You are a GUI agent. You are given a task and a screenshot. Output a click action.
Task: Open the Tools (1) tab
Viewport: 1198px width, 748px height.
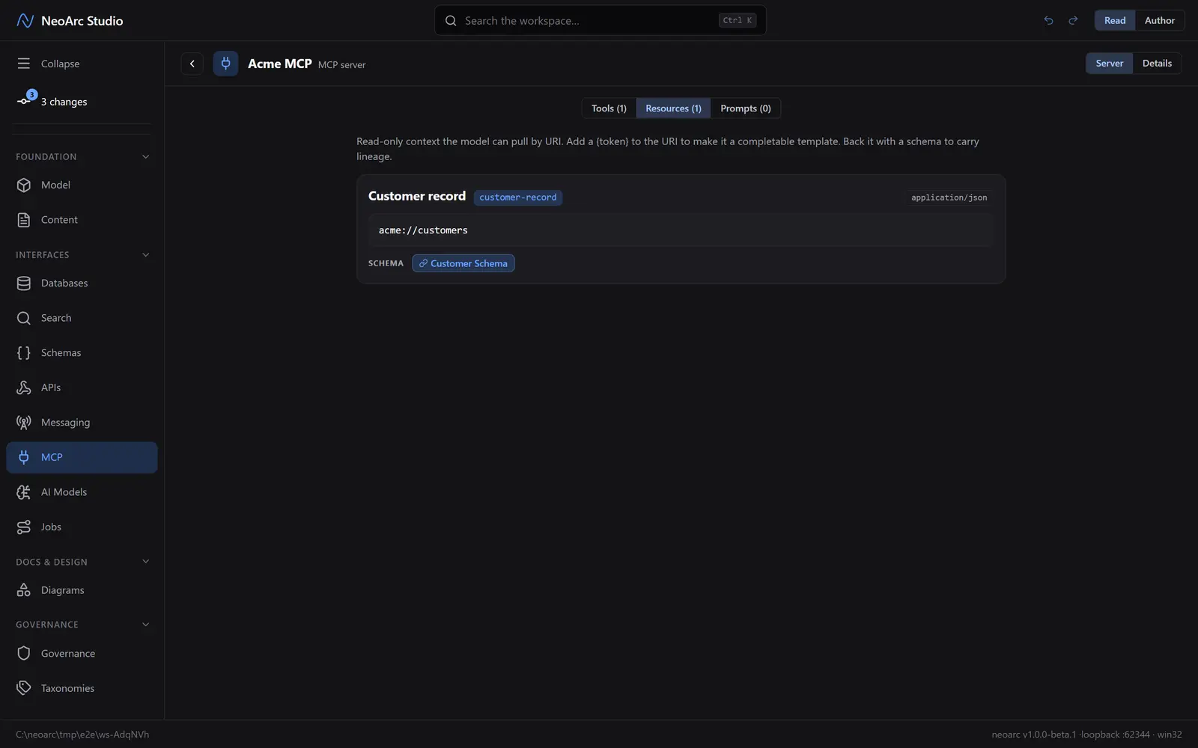609,108
